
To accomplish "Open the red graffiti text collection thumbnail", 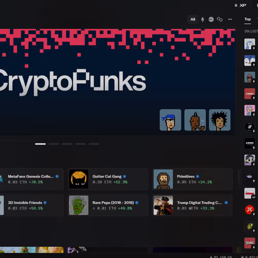I will (x=250, y=243).
